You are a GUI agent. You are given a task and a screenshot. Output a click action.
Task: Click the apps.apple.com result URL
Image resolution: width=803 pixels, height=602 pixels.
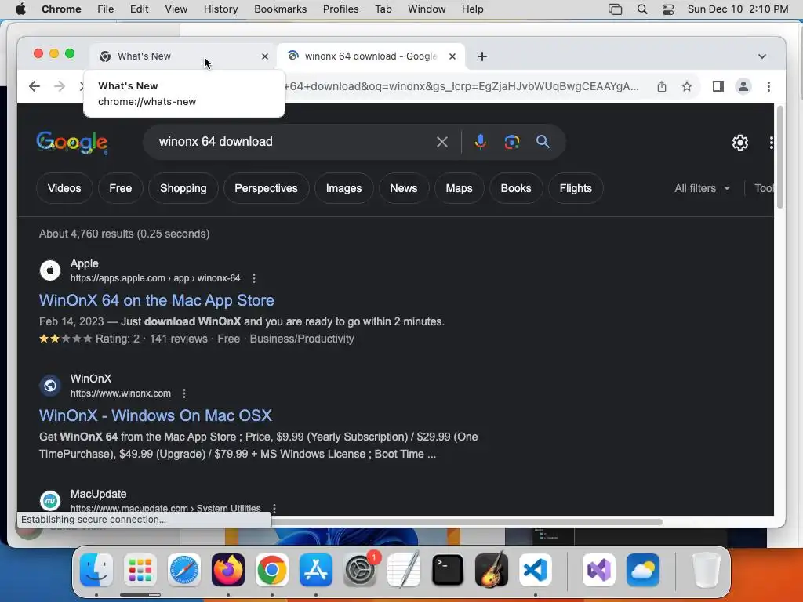[x=155, y=278]
